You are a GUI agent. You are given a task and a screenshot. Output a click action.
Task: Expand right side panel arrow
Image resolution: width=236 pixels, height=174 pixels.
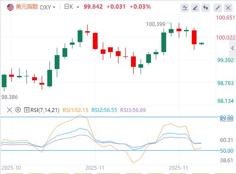tap(233, 48)
